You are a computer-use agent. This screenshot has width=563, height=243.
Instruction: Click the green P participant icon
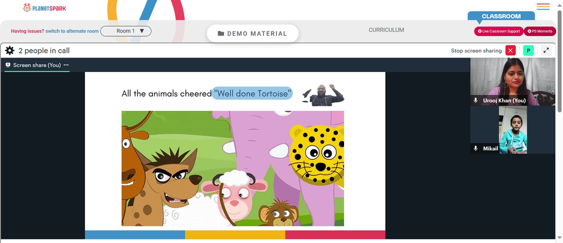[x=528, y=51]
